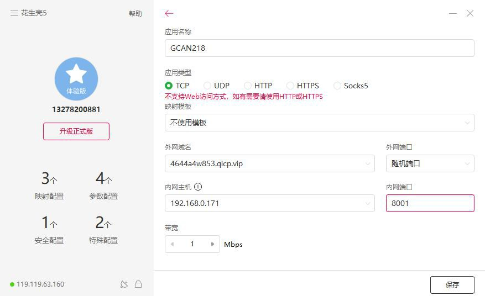This screenshot has width=485, height=296.
Task: Click the info icon next to 内网主机
Action: [198, 187]
